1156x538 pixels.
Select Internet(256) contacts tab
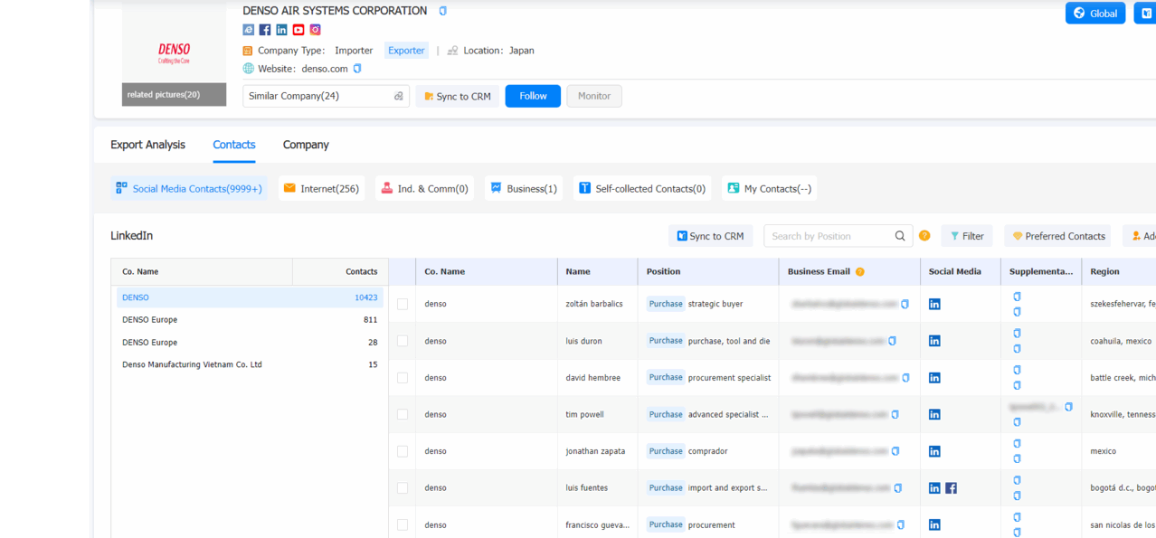321,188
